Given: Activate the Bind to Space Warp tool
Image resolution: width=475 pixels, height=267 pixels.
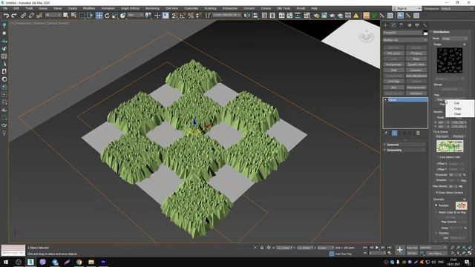Looking at the screenshot, I should tap(39, 15).
